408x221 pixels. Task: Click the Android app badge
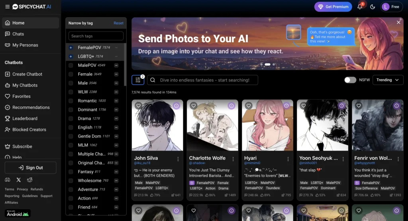[x=18, y=213]
